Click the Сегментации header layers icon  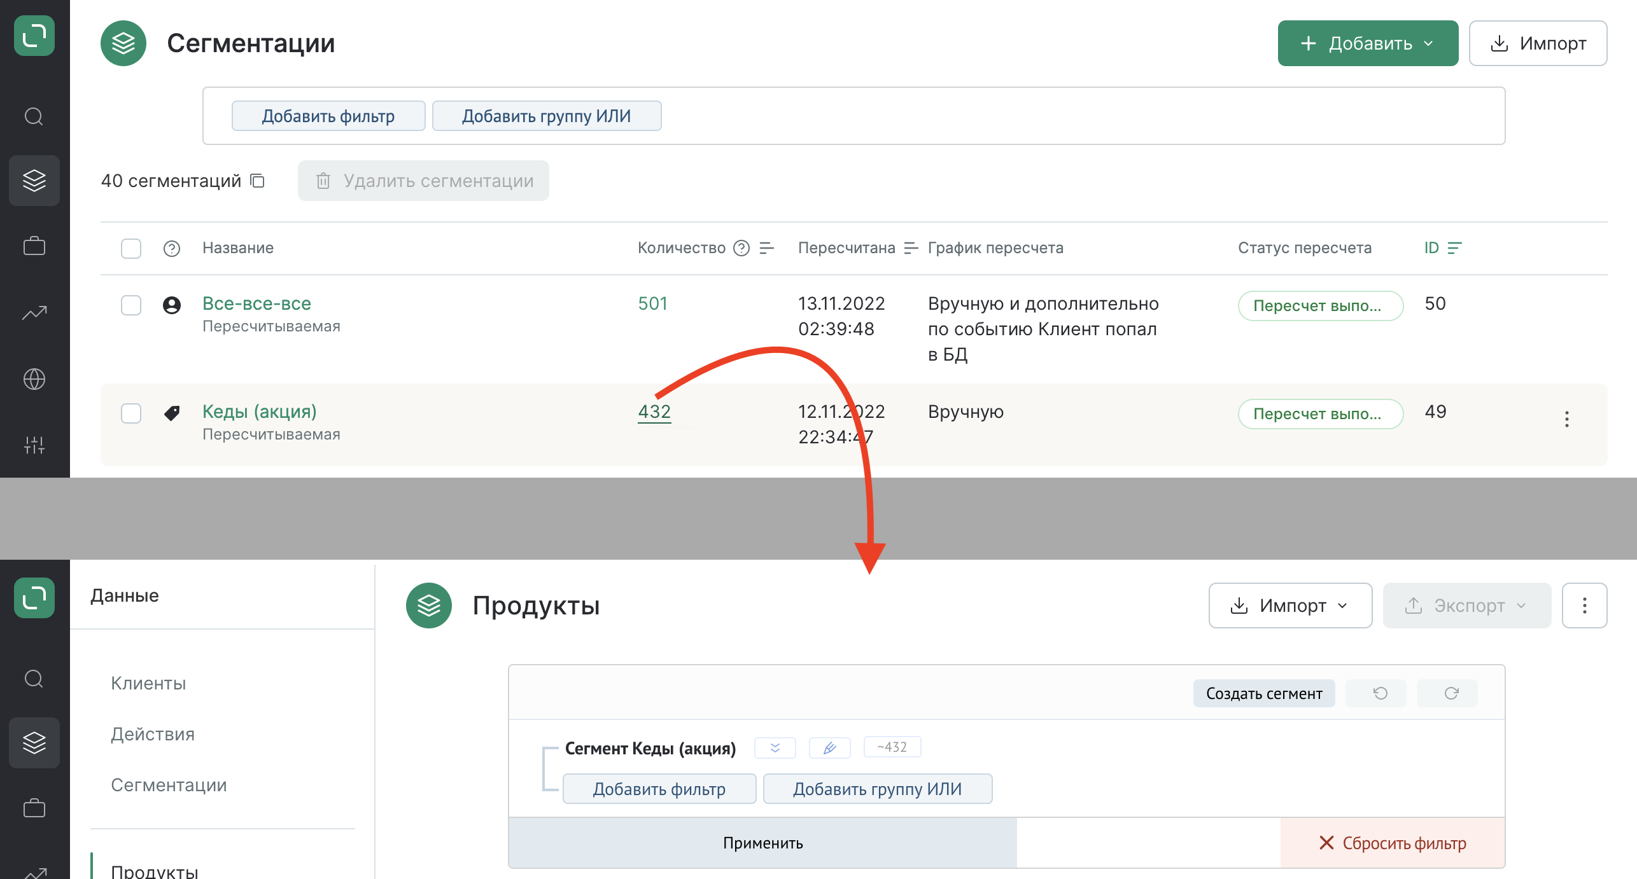tap(123, 43)
